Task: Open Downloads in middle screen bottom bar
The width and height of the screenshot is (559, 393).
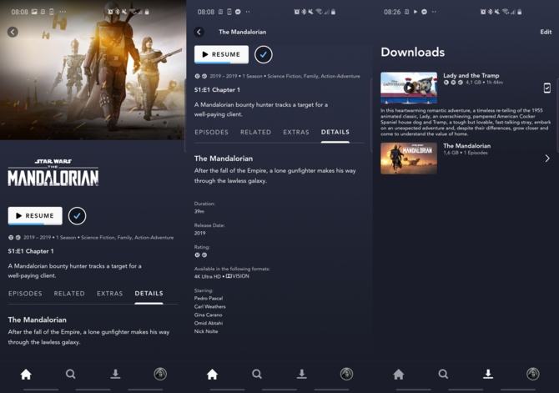Action: point(301,374)
